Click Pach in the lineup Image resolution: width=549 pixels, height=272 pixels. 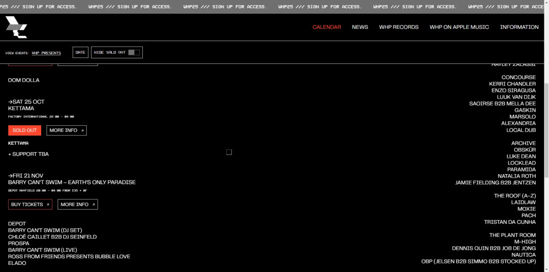[x=529, y=216]
